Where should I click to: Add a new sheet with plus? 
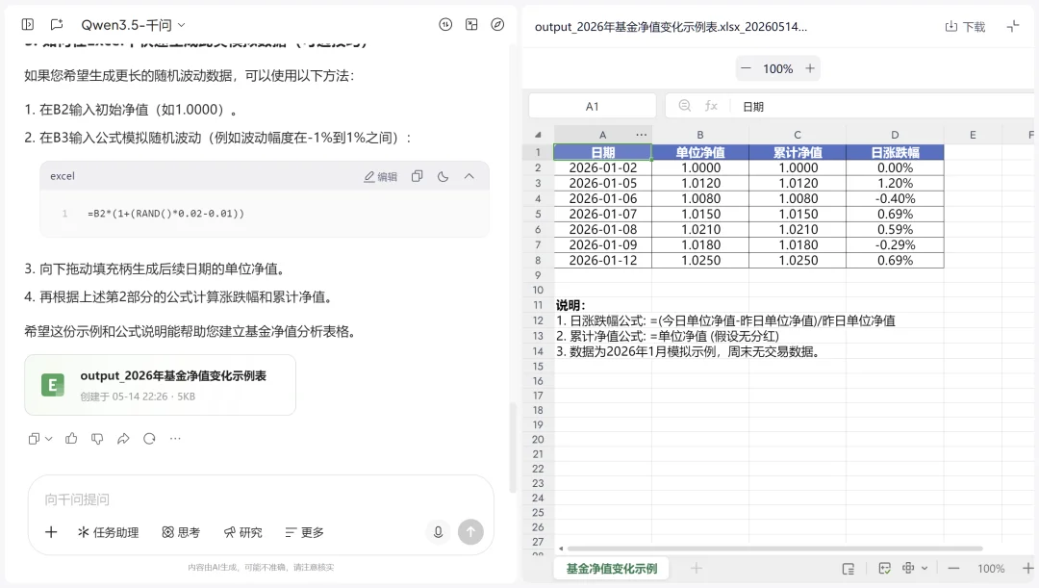[x=697, y=568]
